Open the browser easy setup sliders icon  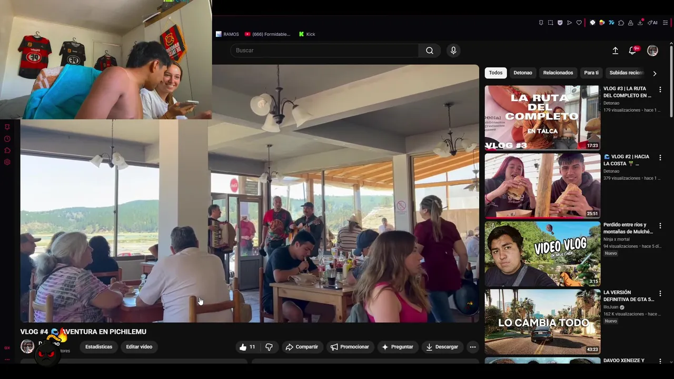(x=666, y=23)
